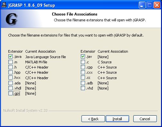
Task: Select the .cc extension checkbox
Action: (83, 78)
